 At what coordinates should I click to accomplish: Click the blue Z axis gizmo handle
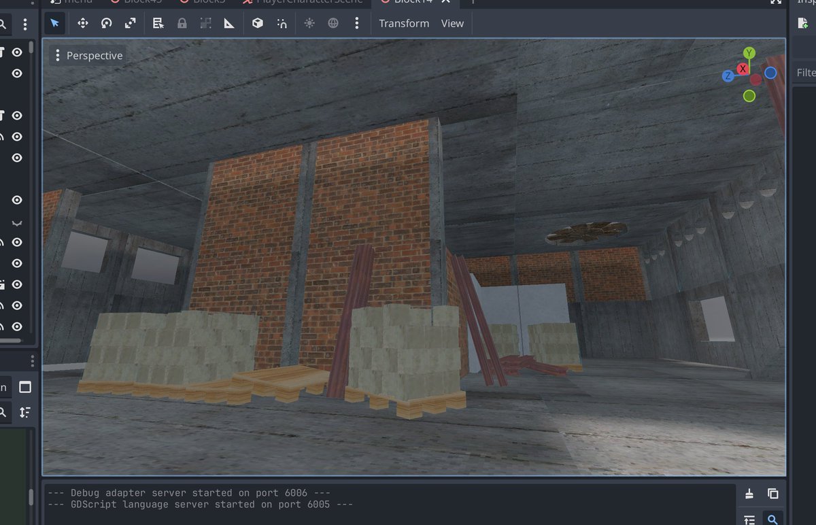coord(728,76)
